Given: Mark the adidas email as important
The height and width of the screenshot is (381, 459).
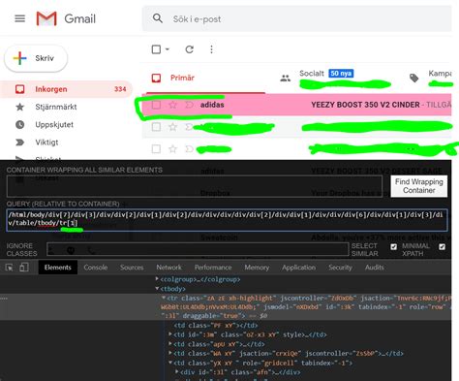Looking at the screenshot, I should point(189,105).
